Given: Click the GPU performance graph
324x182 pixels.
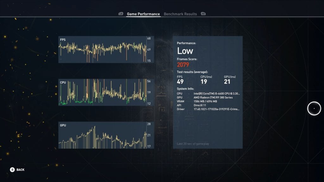Looking at the screenshot, I should (102, 135).
